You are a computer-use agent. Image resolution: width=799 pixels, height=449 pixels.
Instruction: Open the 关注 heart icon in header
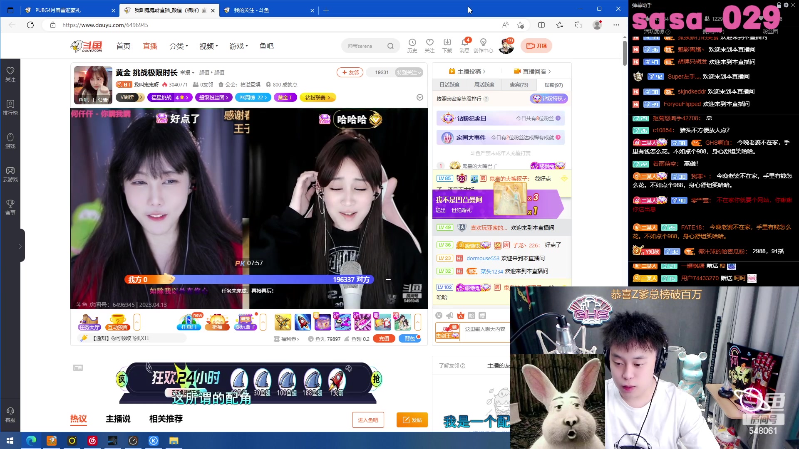(x=429, y=46)
